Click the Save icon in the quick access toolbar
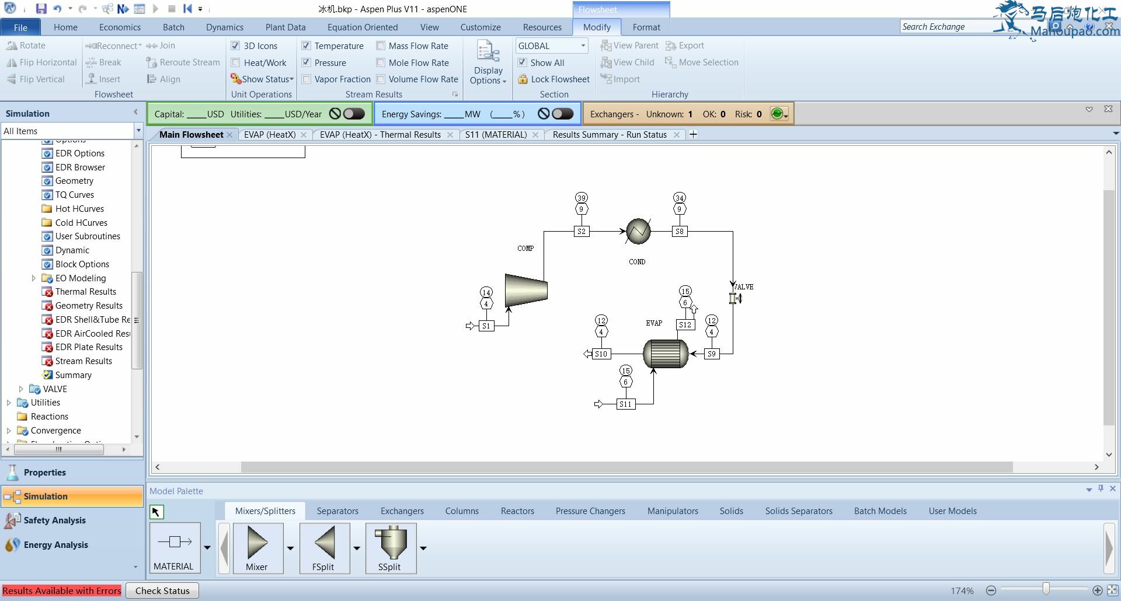This screenshot has height=601, width=1121. click(x=40, y=9)
